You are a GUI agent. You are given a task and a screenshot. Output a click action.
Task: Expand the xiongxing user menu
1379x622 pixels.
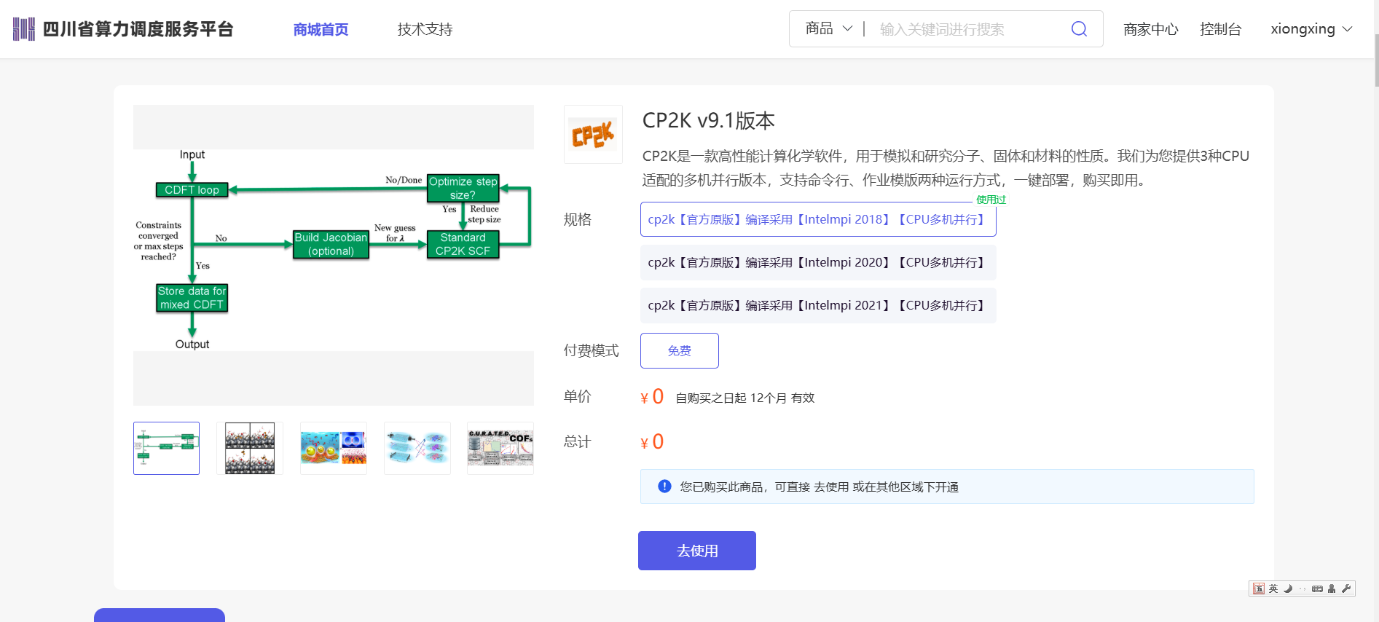pos(1311,29)
